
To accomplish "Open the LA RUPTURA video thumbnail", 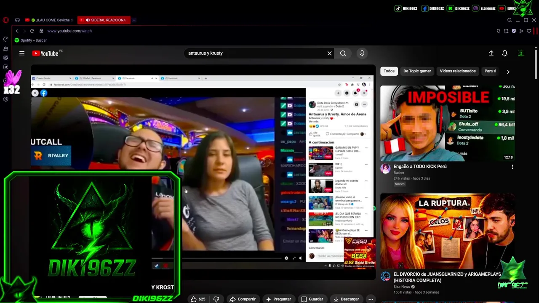I will click(x=447, y=231).
